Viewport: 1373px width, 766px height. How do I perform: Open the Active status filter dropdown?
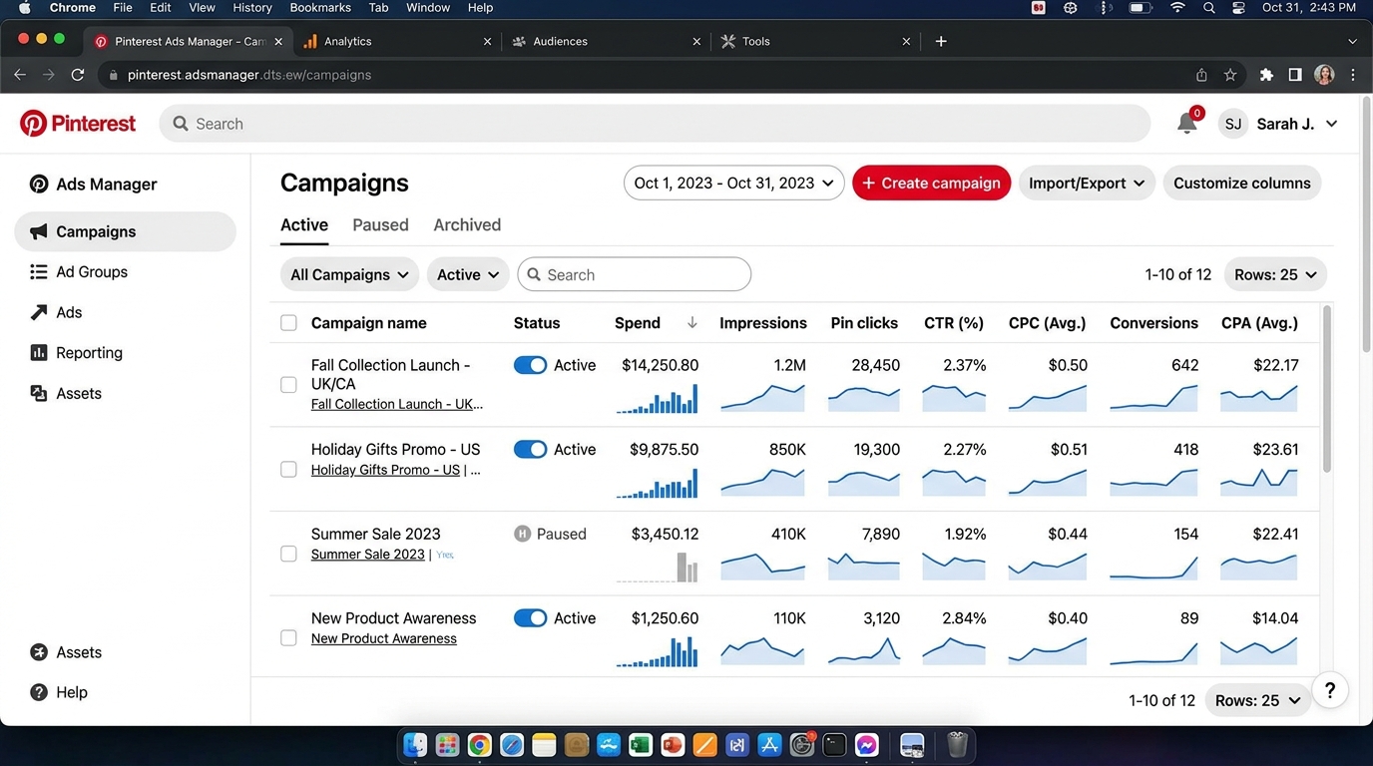[x=468, y=274]
